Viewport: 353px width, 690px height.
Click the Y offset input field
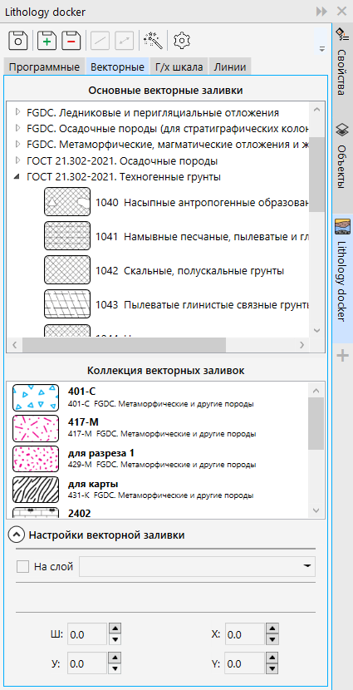point(245,663)
